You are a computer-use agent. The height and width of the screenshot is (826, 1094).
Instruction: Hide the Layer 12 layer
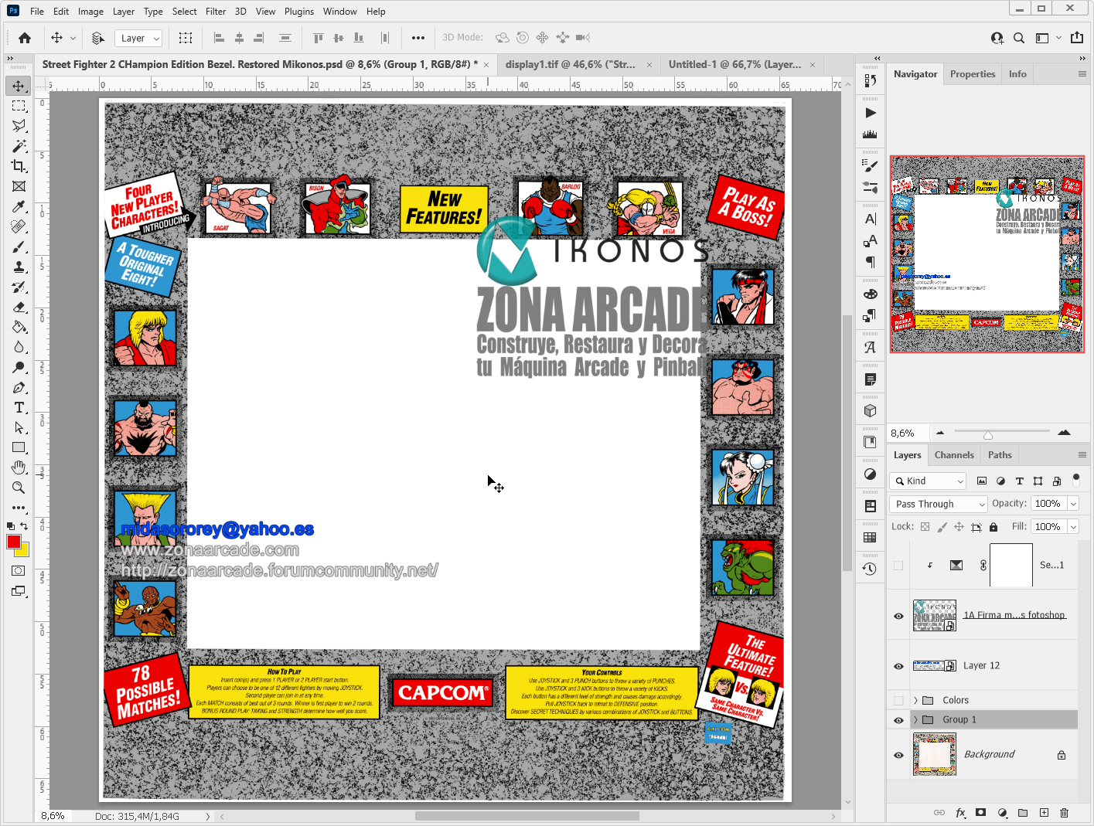[x=898, y=666]
